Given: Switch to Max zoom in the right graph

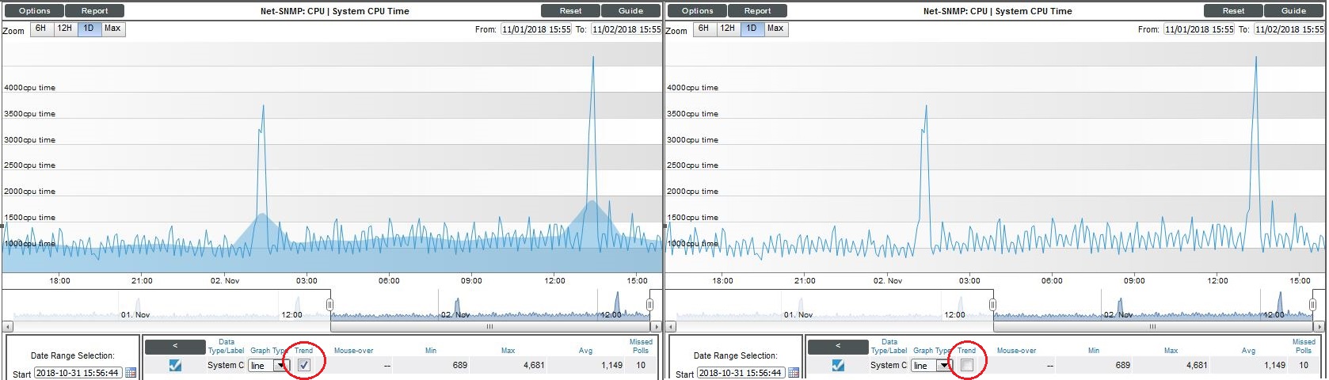Looking at the screenshot, I should (775, 28).
